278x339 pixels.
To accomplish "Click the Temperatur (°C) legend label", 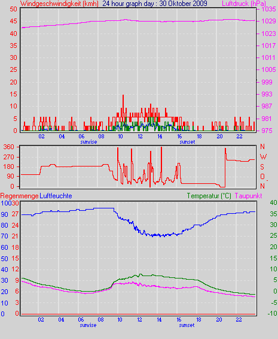I will [x=209, y=196].
